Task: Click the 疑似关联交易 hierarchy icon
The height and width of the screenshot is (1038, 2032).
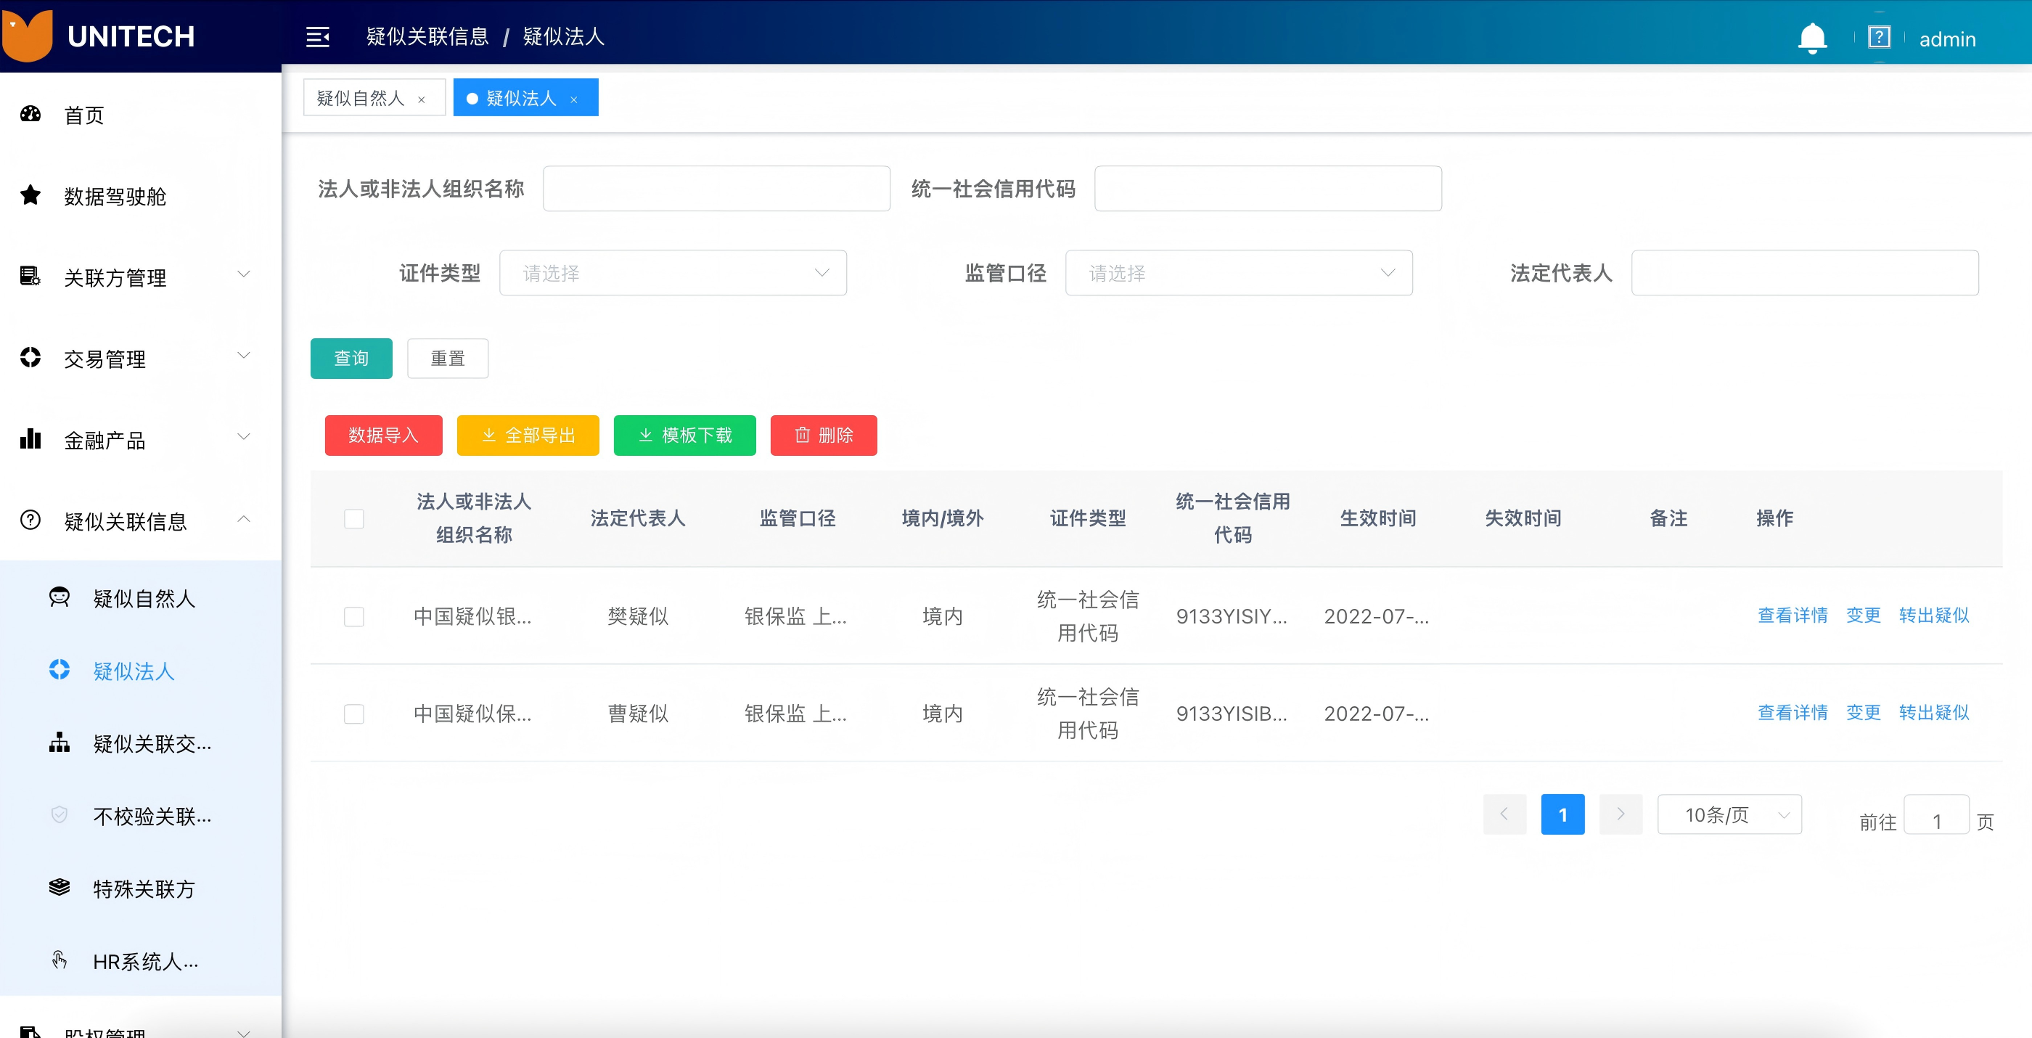Action: [x=60, y=743]
